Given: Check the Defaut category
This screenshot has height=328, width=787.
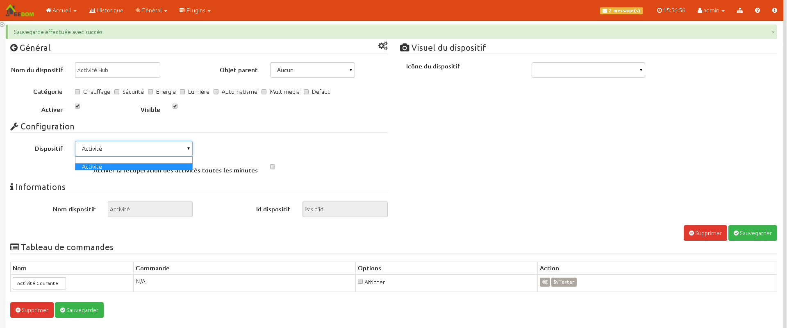Looking at the screenshot, I should pyautogui.click(x=306, y=92).
